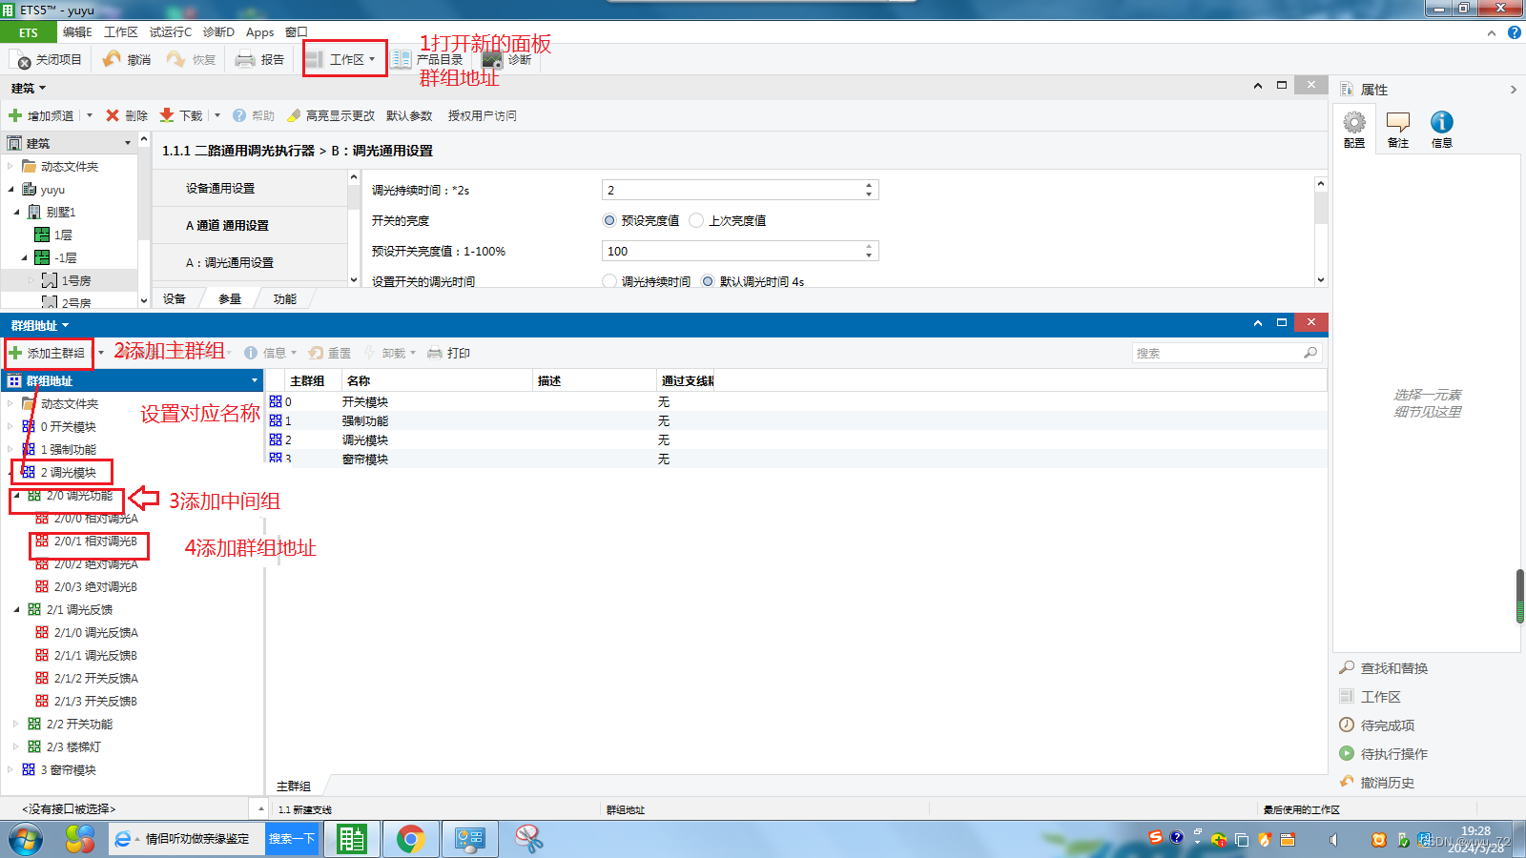Collapse the 2/0 调光功能 middle group

pyautogui.click(x=16, y=496)
